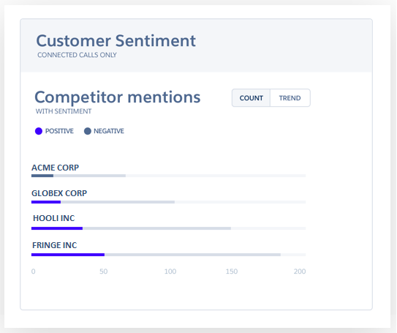Viewport: 397px width, 333px height.
Task: Select the GLOBEX CORP label
Action: (x=59, y=193)
